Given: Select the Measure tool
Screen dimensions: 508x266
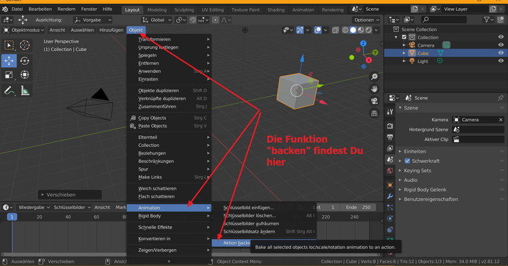Looking at the screenshot, I should point(24,91).
